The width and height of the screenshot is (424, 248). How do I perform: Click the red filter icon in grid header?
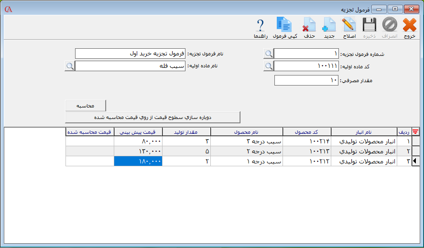pos(415,132)
